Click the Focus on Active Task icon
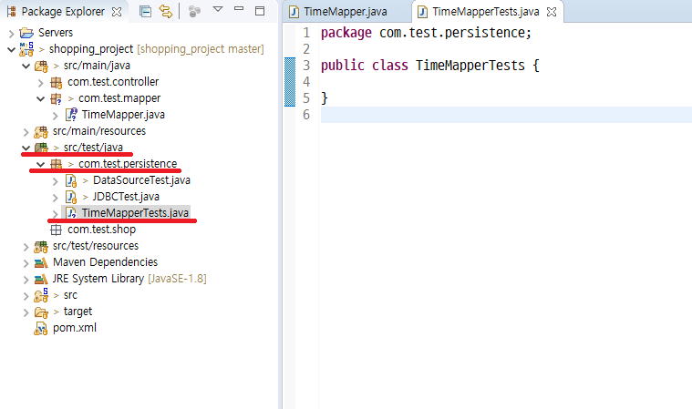This screenshot has width=692, height=409. [x=194, y=12]
